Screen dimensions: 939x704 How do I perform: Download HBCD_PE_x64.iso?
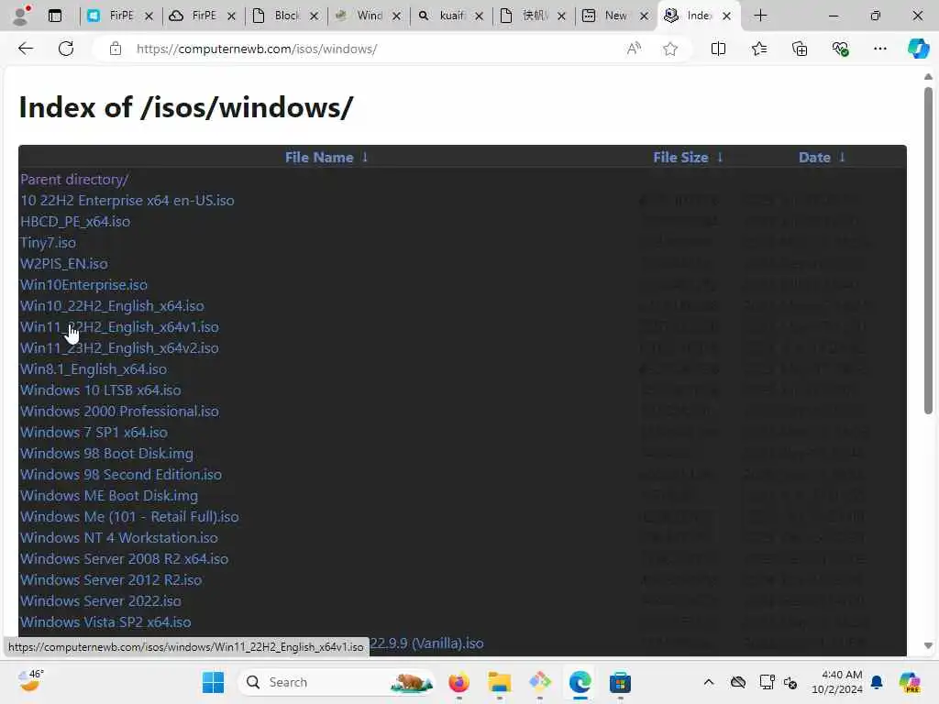point(75,222)
